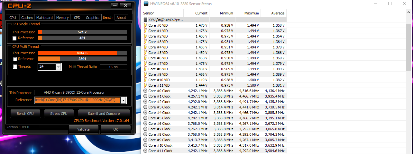This screenshot has height=154, width=413.
Task: Toggle the Threads checkbox in CPU-Z
Action: point(14,67)
